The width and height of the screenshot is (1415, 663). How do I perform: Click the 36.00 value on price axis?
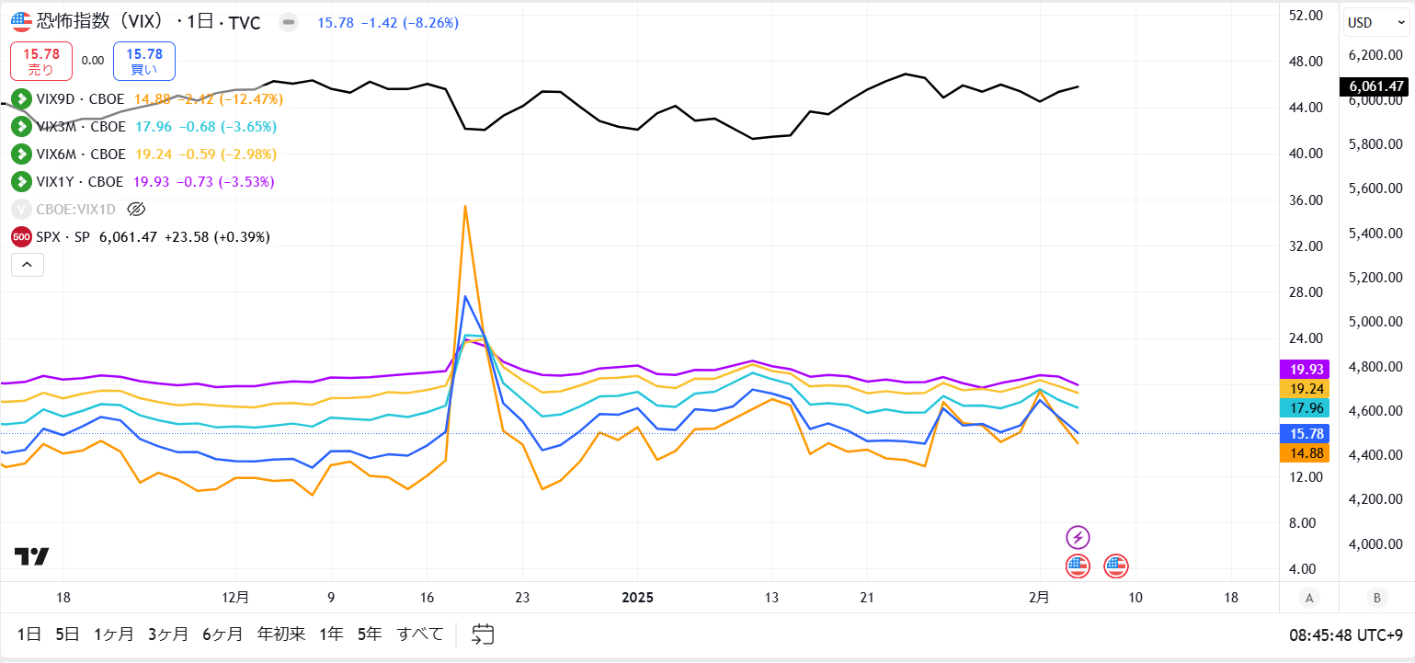click(1306, 200)
